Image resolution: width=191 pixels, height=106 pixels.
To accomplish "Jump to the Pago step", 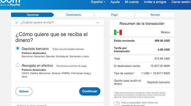I will point(114,15).
